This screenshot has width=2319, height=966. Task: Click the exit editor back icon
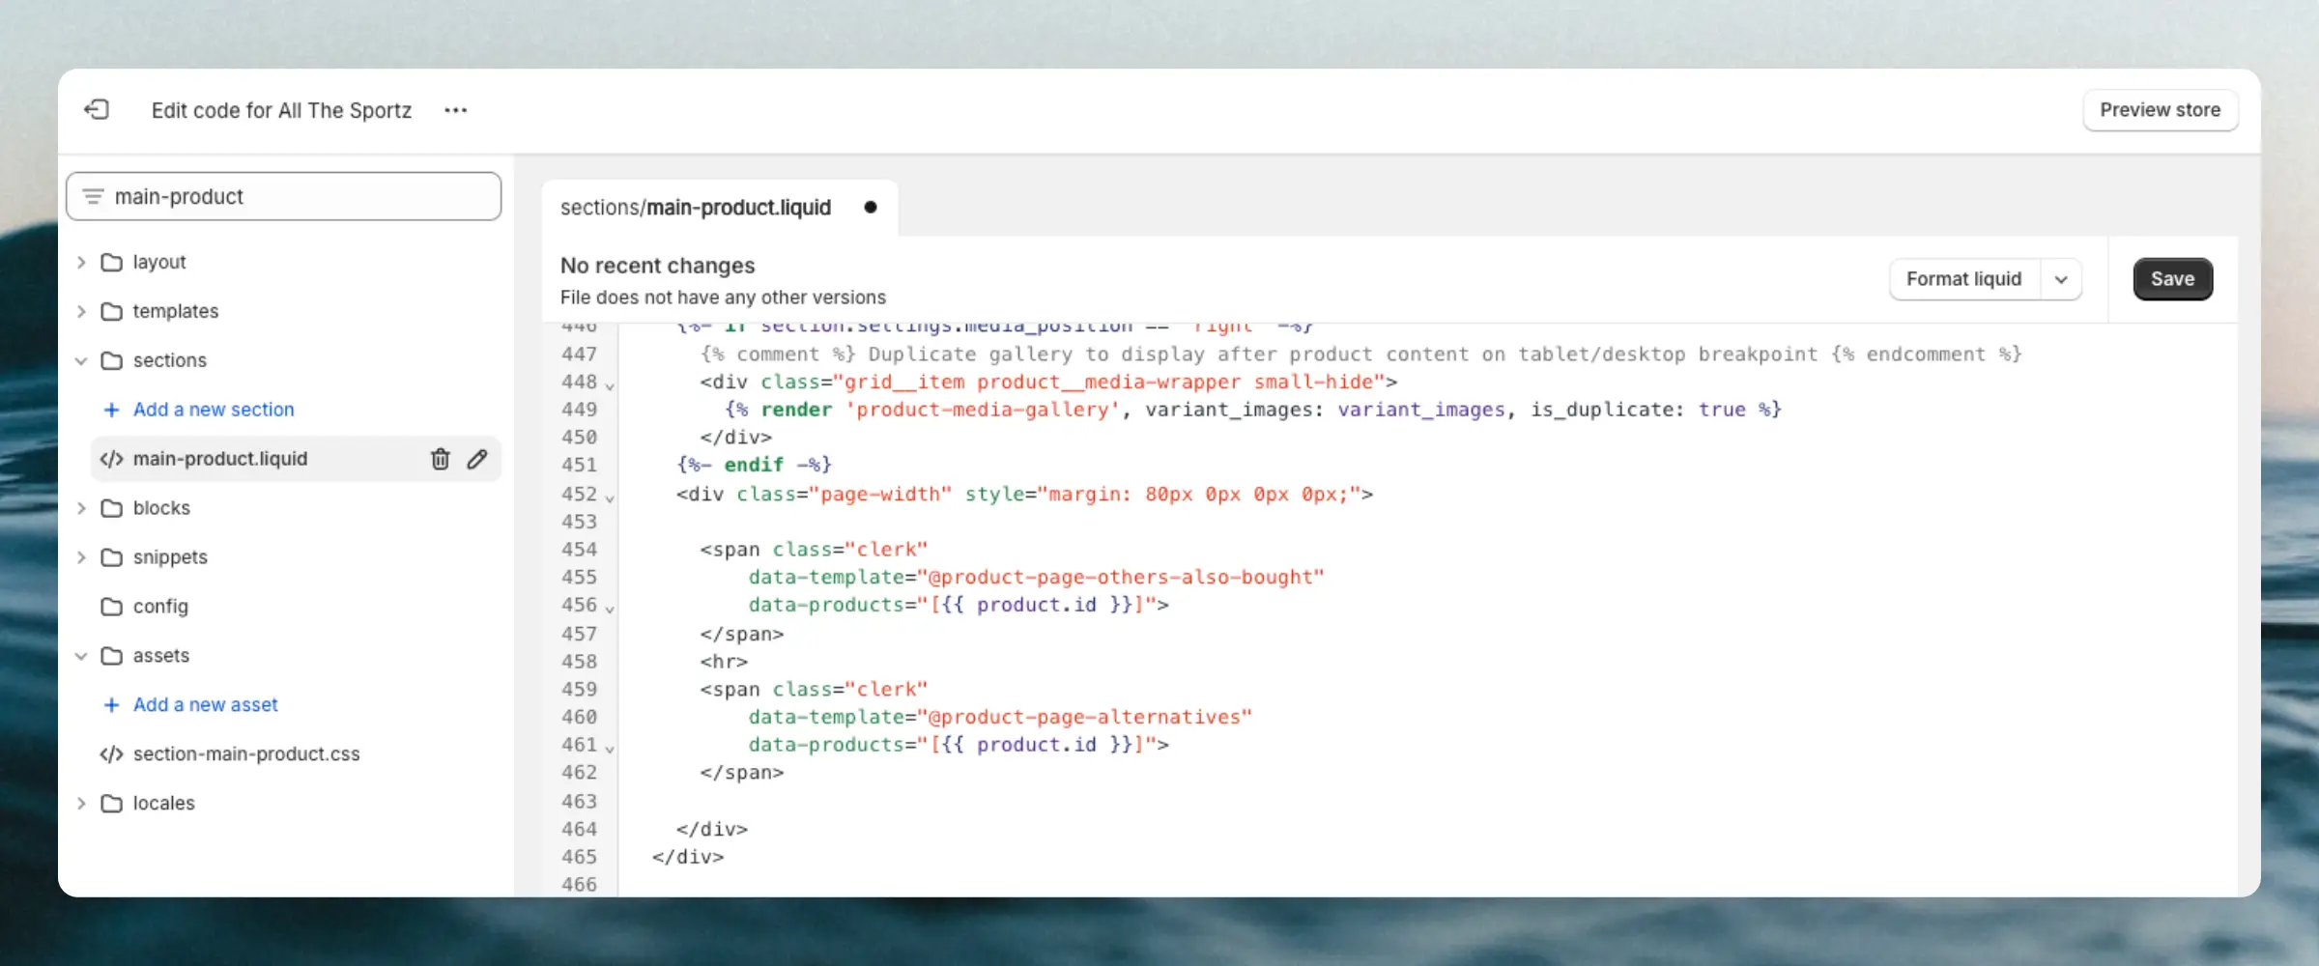pyautogui.click(x=97, y=110)
